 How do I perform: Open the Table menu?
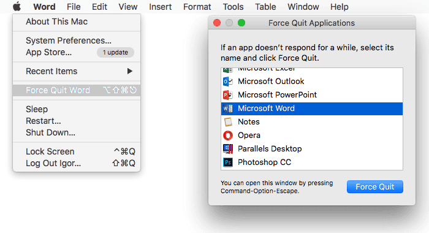coord(265,7)
